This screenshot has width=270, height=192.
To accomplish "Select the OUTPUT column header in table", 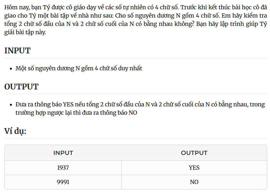I will click(x=194, y=153).
